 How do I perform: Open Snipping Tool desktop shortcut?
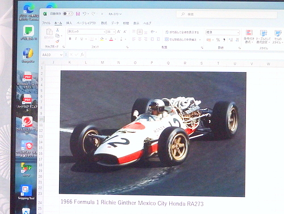(26, 192)
